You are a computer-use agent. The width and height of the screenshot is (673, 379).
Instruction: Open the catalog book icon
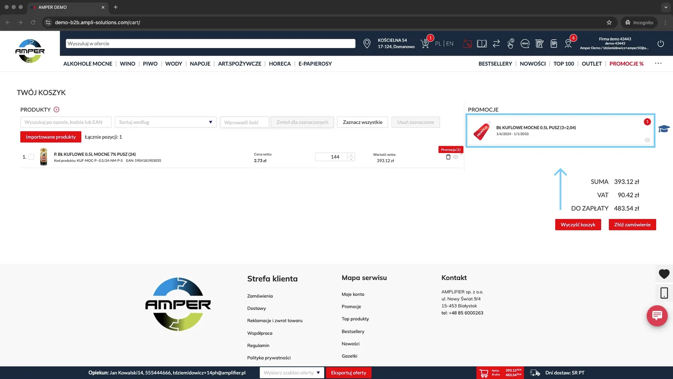click(482, 44)
